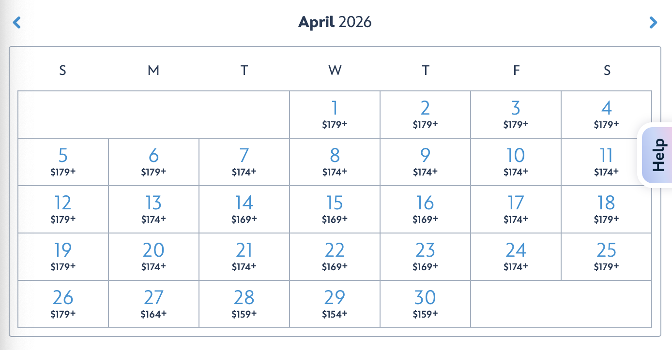Select April 18 at $179+

tap(606, 209)
